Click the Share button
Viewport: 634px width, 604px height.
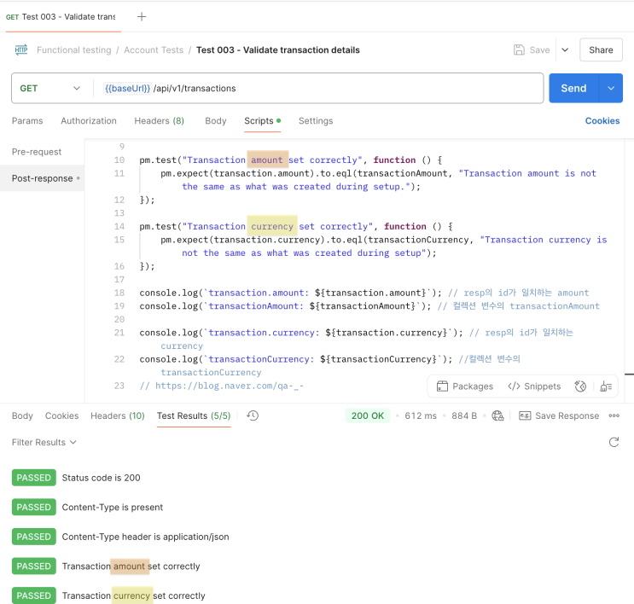coord(601,49)
